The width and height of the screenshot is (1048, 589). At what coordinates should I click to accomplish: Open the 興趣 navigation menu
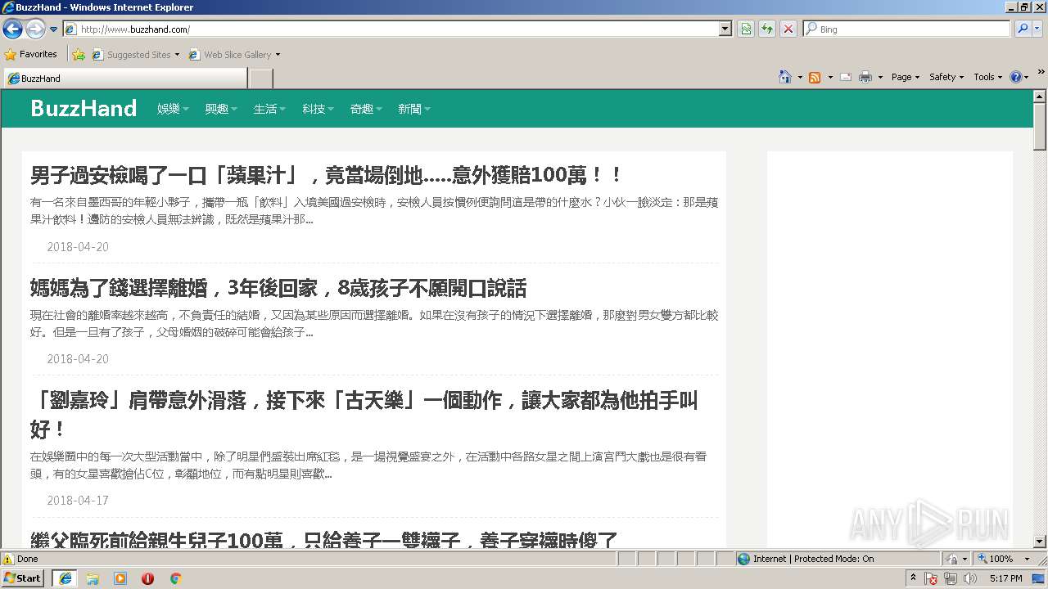[221, 109]
